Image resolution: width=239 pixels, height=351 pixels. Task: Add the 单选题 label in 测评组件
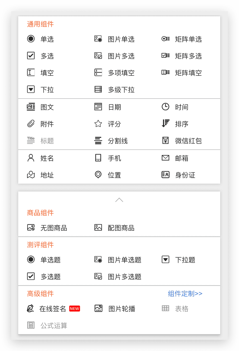tap(50, 260)
